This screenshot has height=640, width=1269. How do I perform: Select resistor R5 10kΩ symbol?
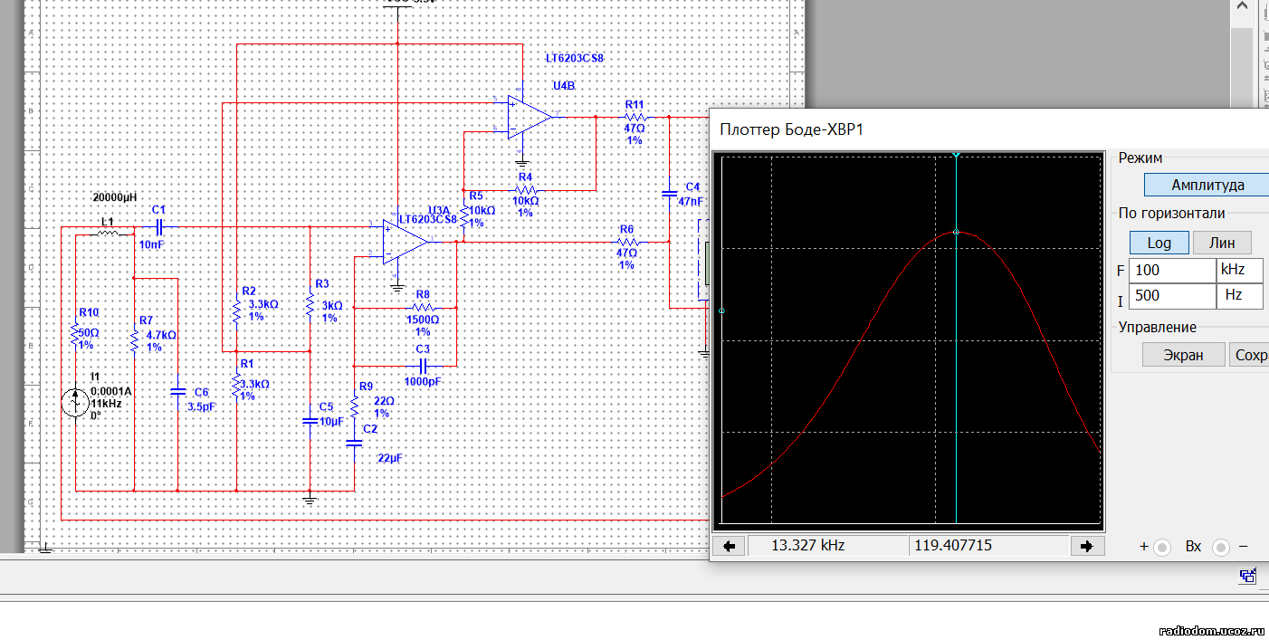[463, 217]
